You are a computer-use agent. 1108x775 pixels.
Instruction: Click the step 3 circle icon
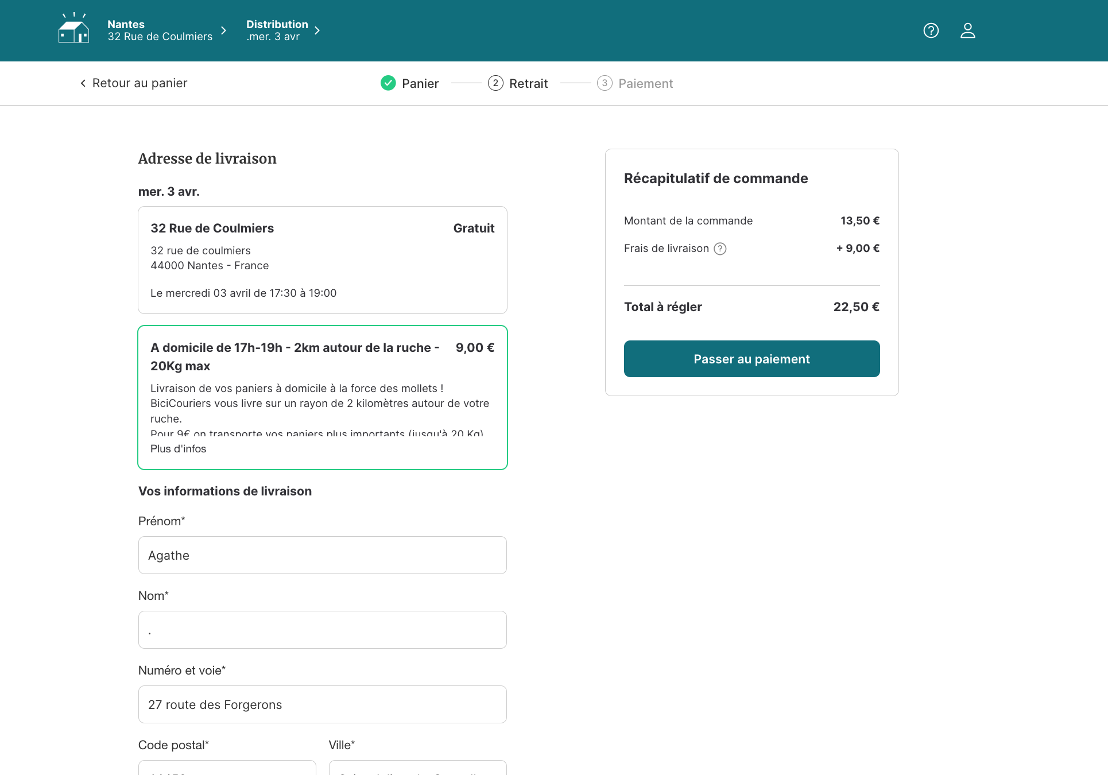605,83
